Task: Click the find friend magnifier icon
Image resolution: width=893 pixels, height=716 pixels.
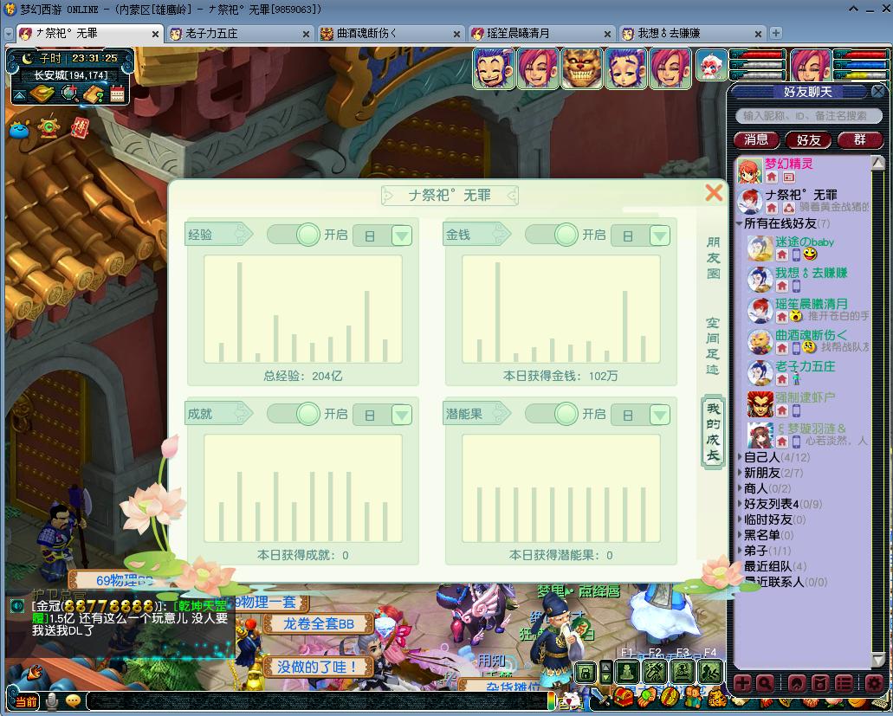Action: tap(764, 682)
